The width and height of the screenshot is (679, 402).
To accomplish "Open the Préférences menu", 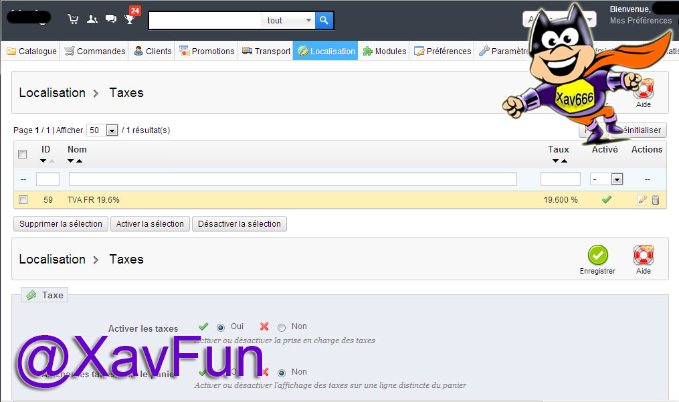I will pyautogui.click(x=443, y=51).
